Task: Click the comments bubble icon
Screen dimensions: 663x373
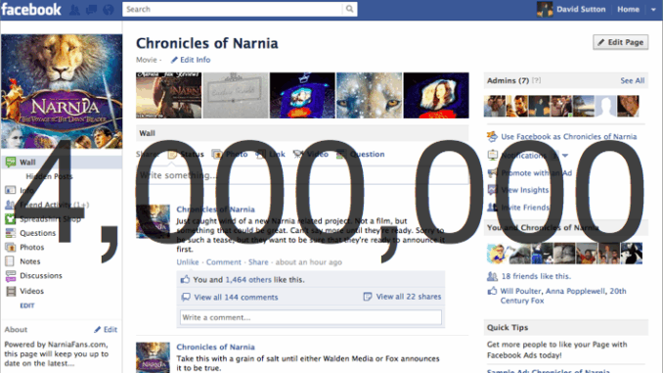Action: pyautogui.click(x=186, y=298)
